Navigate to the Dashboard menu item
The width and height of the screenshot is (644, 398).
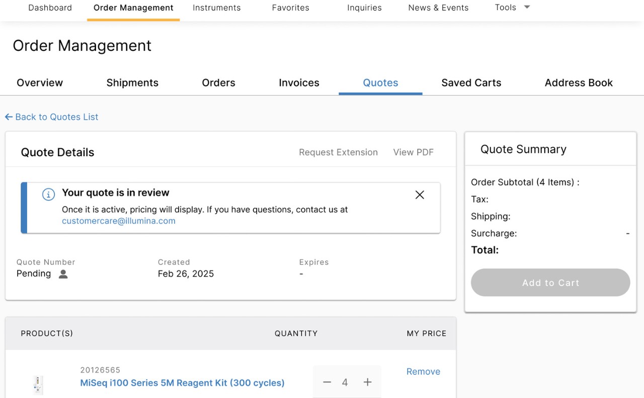[x=50, y=8]
